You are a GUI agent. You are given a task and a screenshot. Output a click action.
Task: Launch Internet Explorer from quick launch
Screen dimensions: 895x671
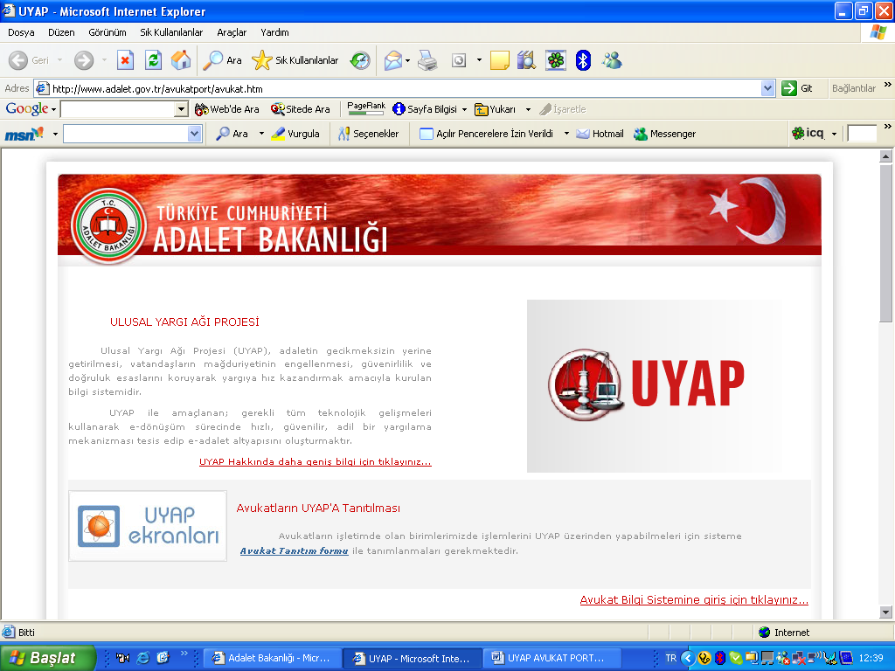142,658
